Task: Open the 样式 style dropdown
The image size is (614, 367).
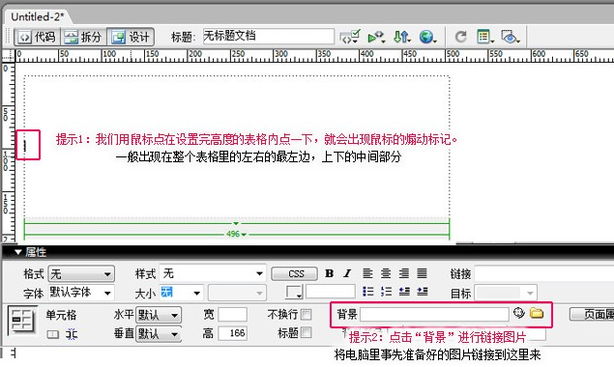Action: [x=213, y=273]
